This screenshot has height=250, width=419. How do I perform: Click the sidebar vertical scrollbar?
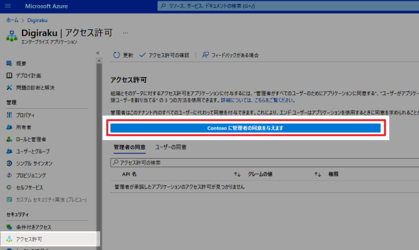(99, 157)
